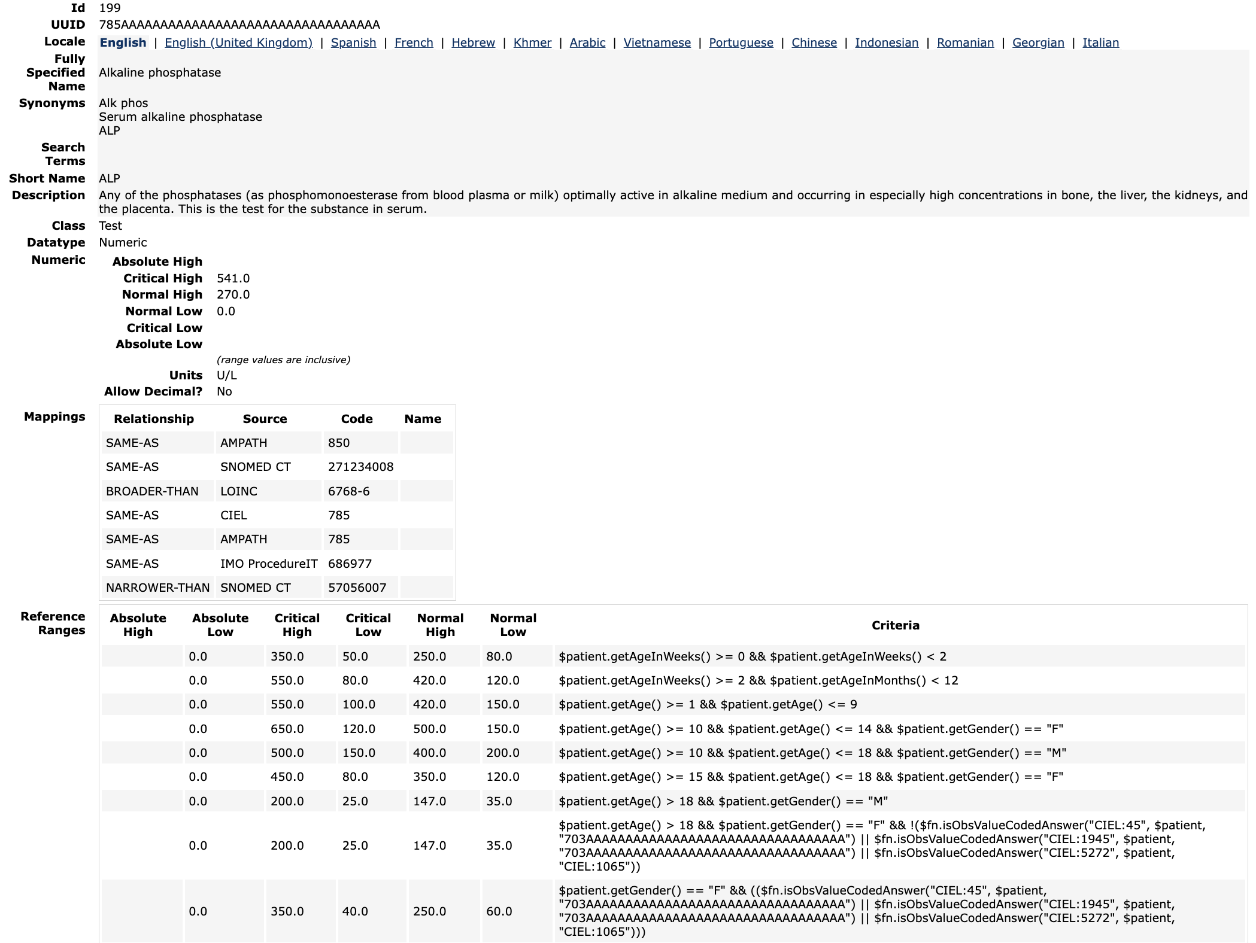The height and width of the screenshot is (943, 1256).
Task: Click SNOMED CT code 271234008
Action: [x=360, y=467]
